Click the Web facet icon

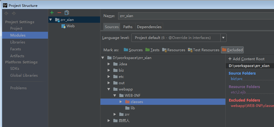click(x=64, y=26)
